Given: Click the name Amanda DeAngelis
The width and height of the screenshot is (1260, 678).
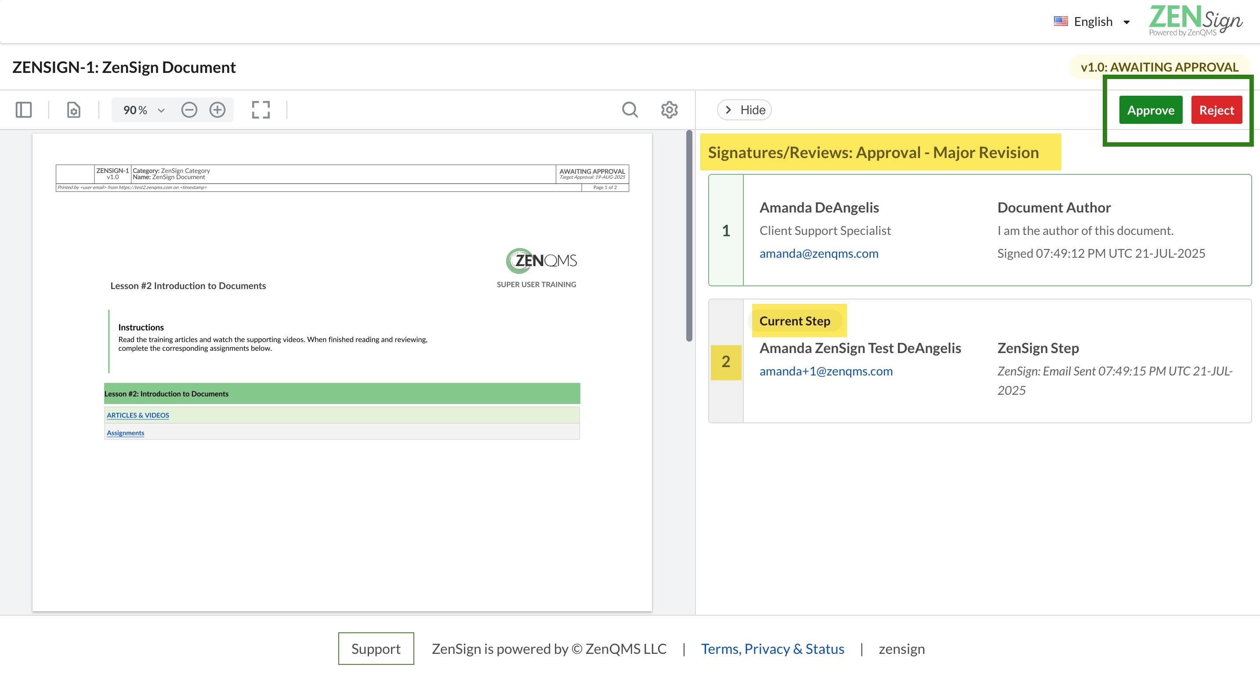Looking at the screenshot, I should click(x=819, y=207).
